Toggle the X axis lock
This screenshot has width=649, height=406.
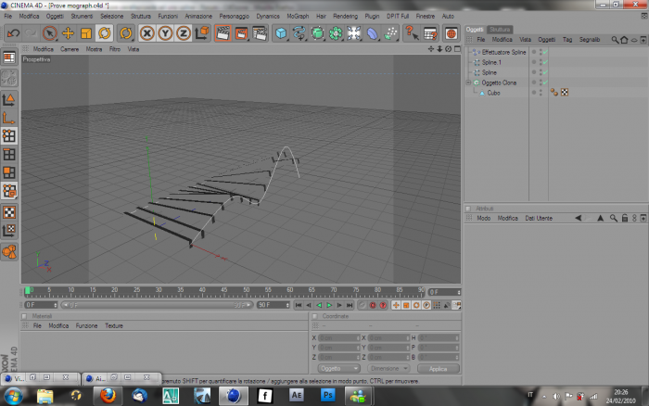point(146,33)
